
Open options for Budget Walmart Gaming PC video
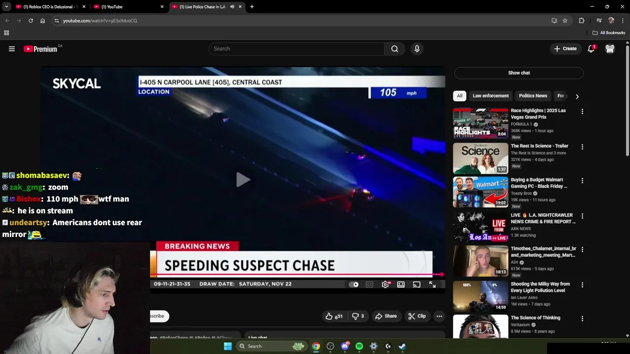[x=582, y=181]
